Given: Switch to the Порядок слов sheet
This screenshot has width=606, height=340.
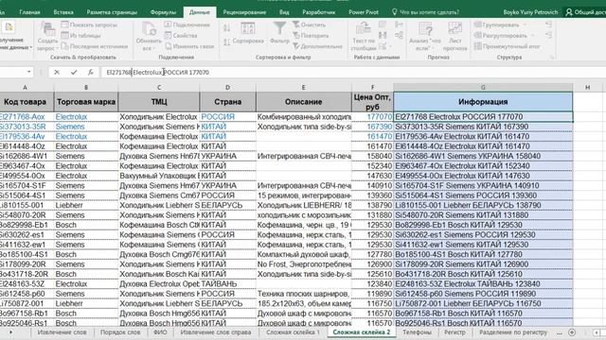Looking at the screenshot, I should click(120, 332).
